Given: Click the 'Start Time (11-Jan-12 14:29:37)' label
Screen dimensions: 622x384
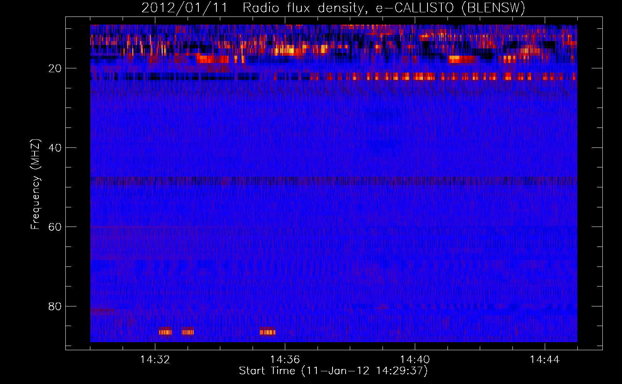Looking at the screenshot, I should pos(333,371).
